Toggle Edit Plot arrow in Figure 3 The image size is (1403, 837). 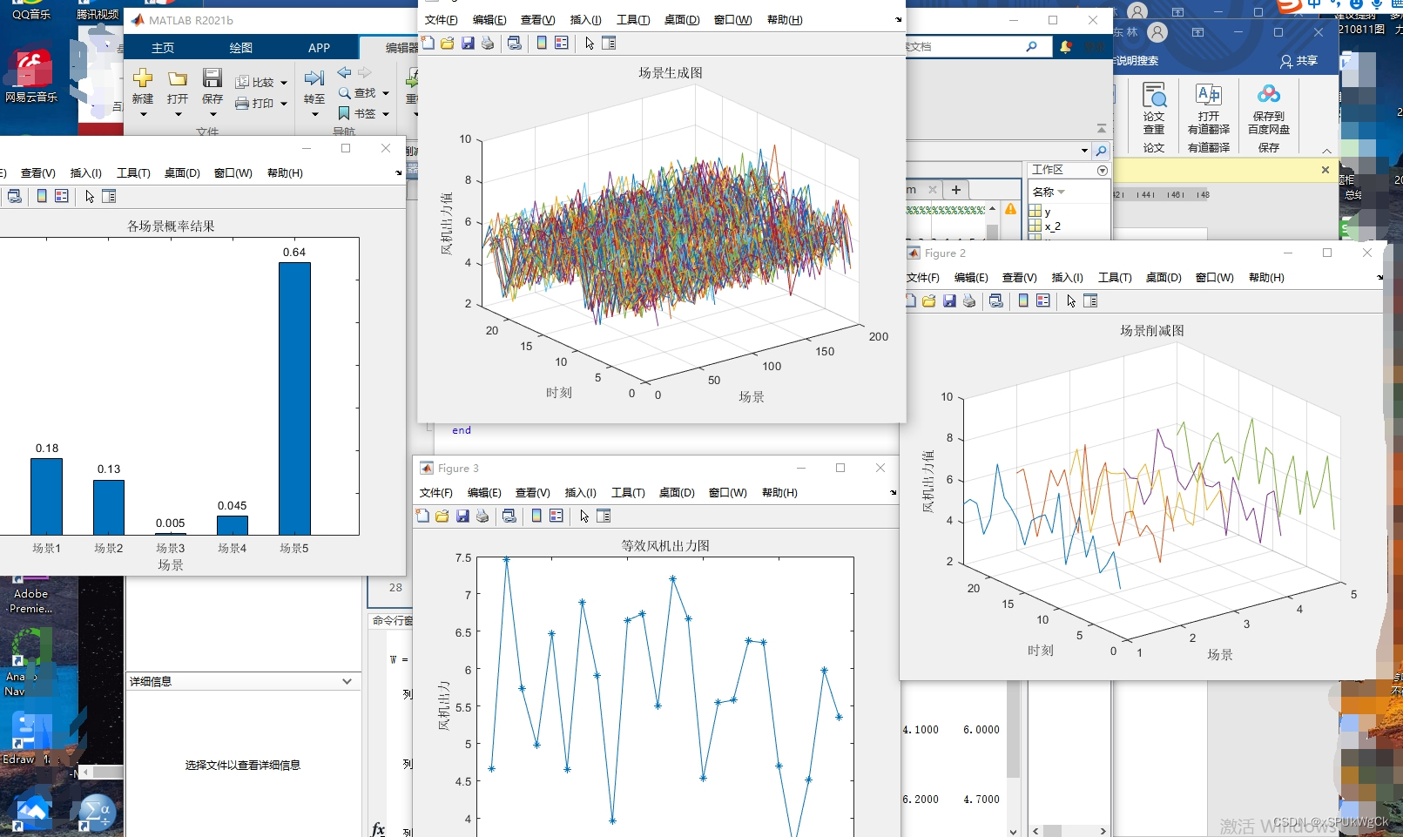(584, 516)
